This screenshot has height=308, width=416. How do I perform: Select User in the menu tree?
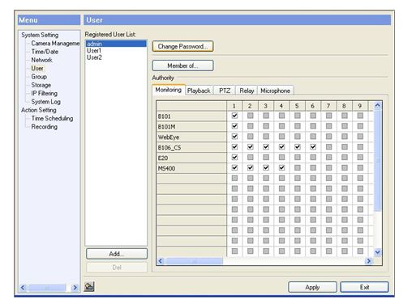click(37, 68)
